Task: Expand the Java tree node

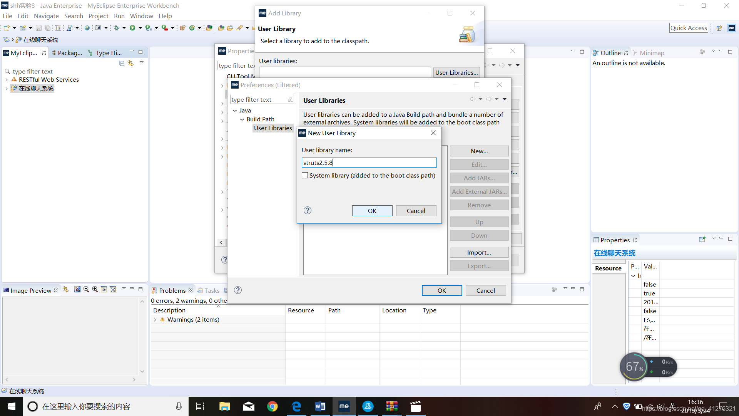Action: click(234, 110)
